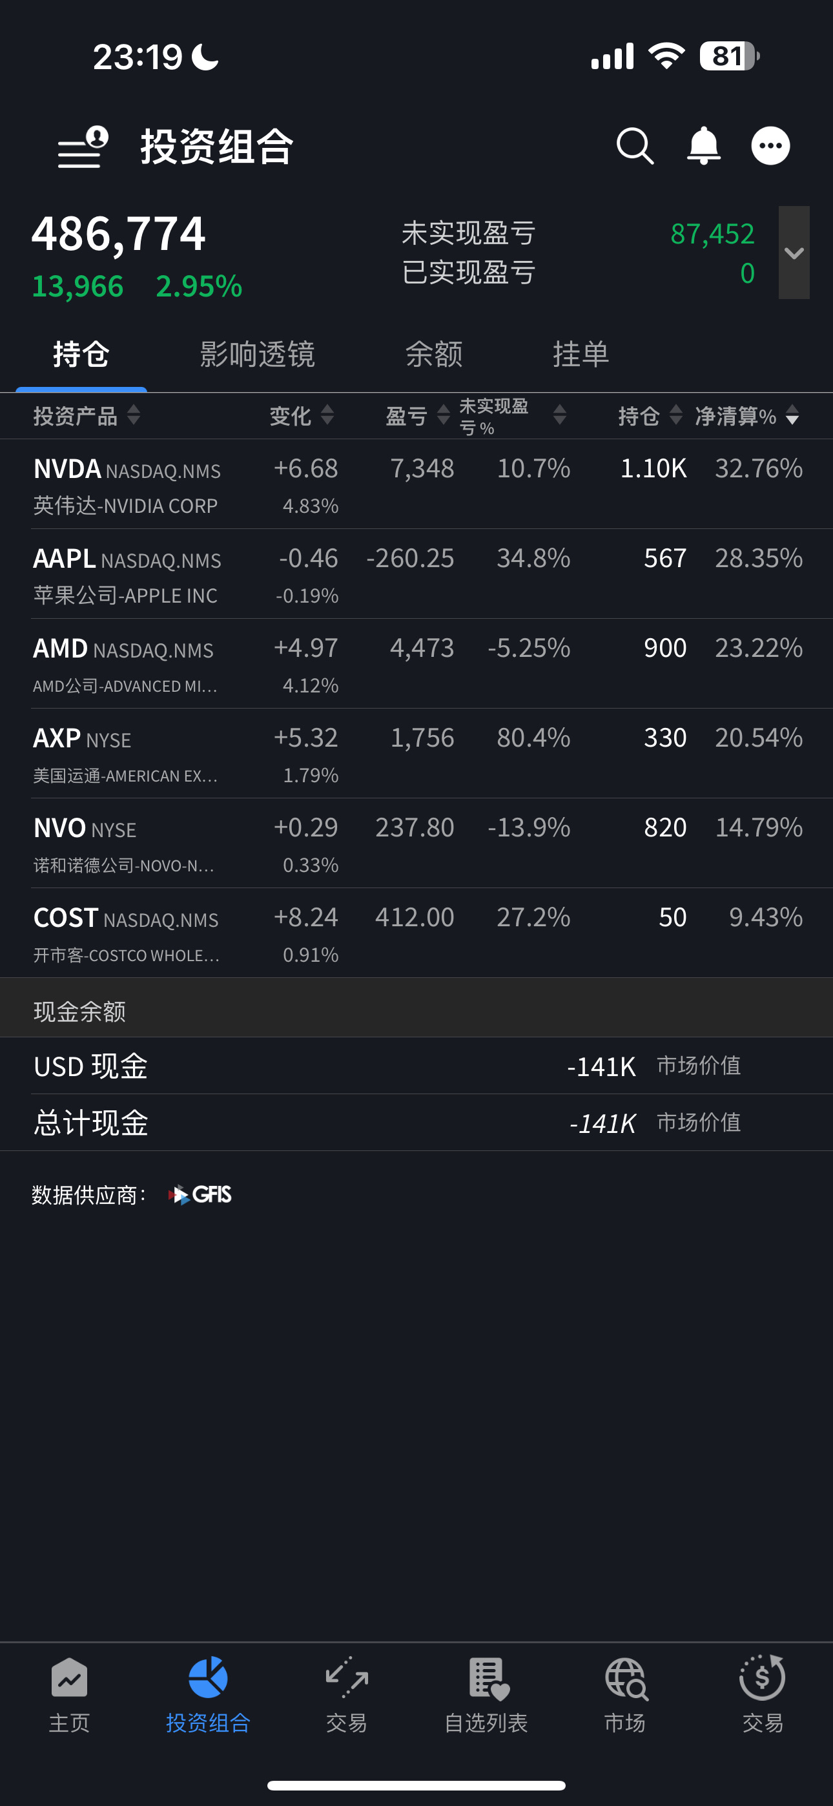This screenshot has height=1806, width=833.
Task: Tap the dollar-sign 交易 icon
Action: click(762, 1677)
